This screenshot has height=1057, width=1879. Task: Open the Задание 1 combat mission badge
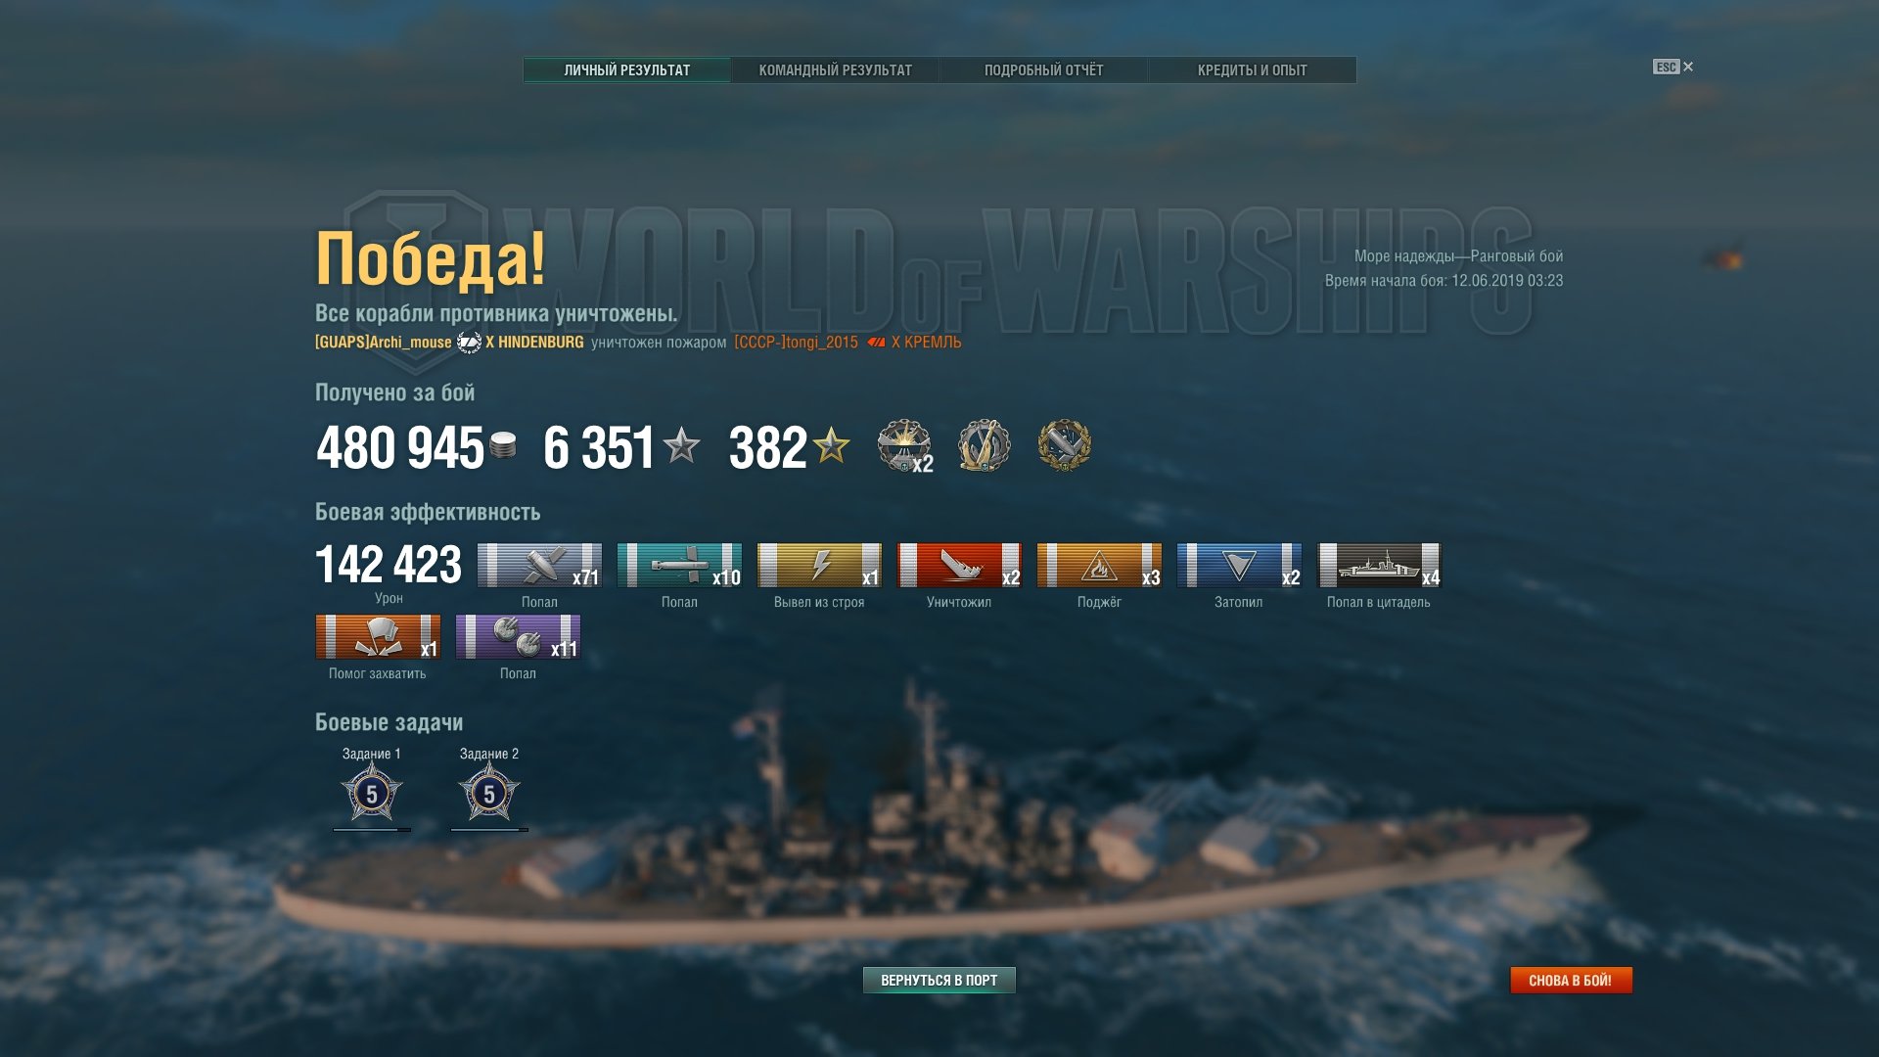tap(371, 793)
